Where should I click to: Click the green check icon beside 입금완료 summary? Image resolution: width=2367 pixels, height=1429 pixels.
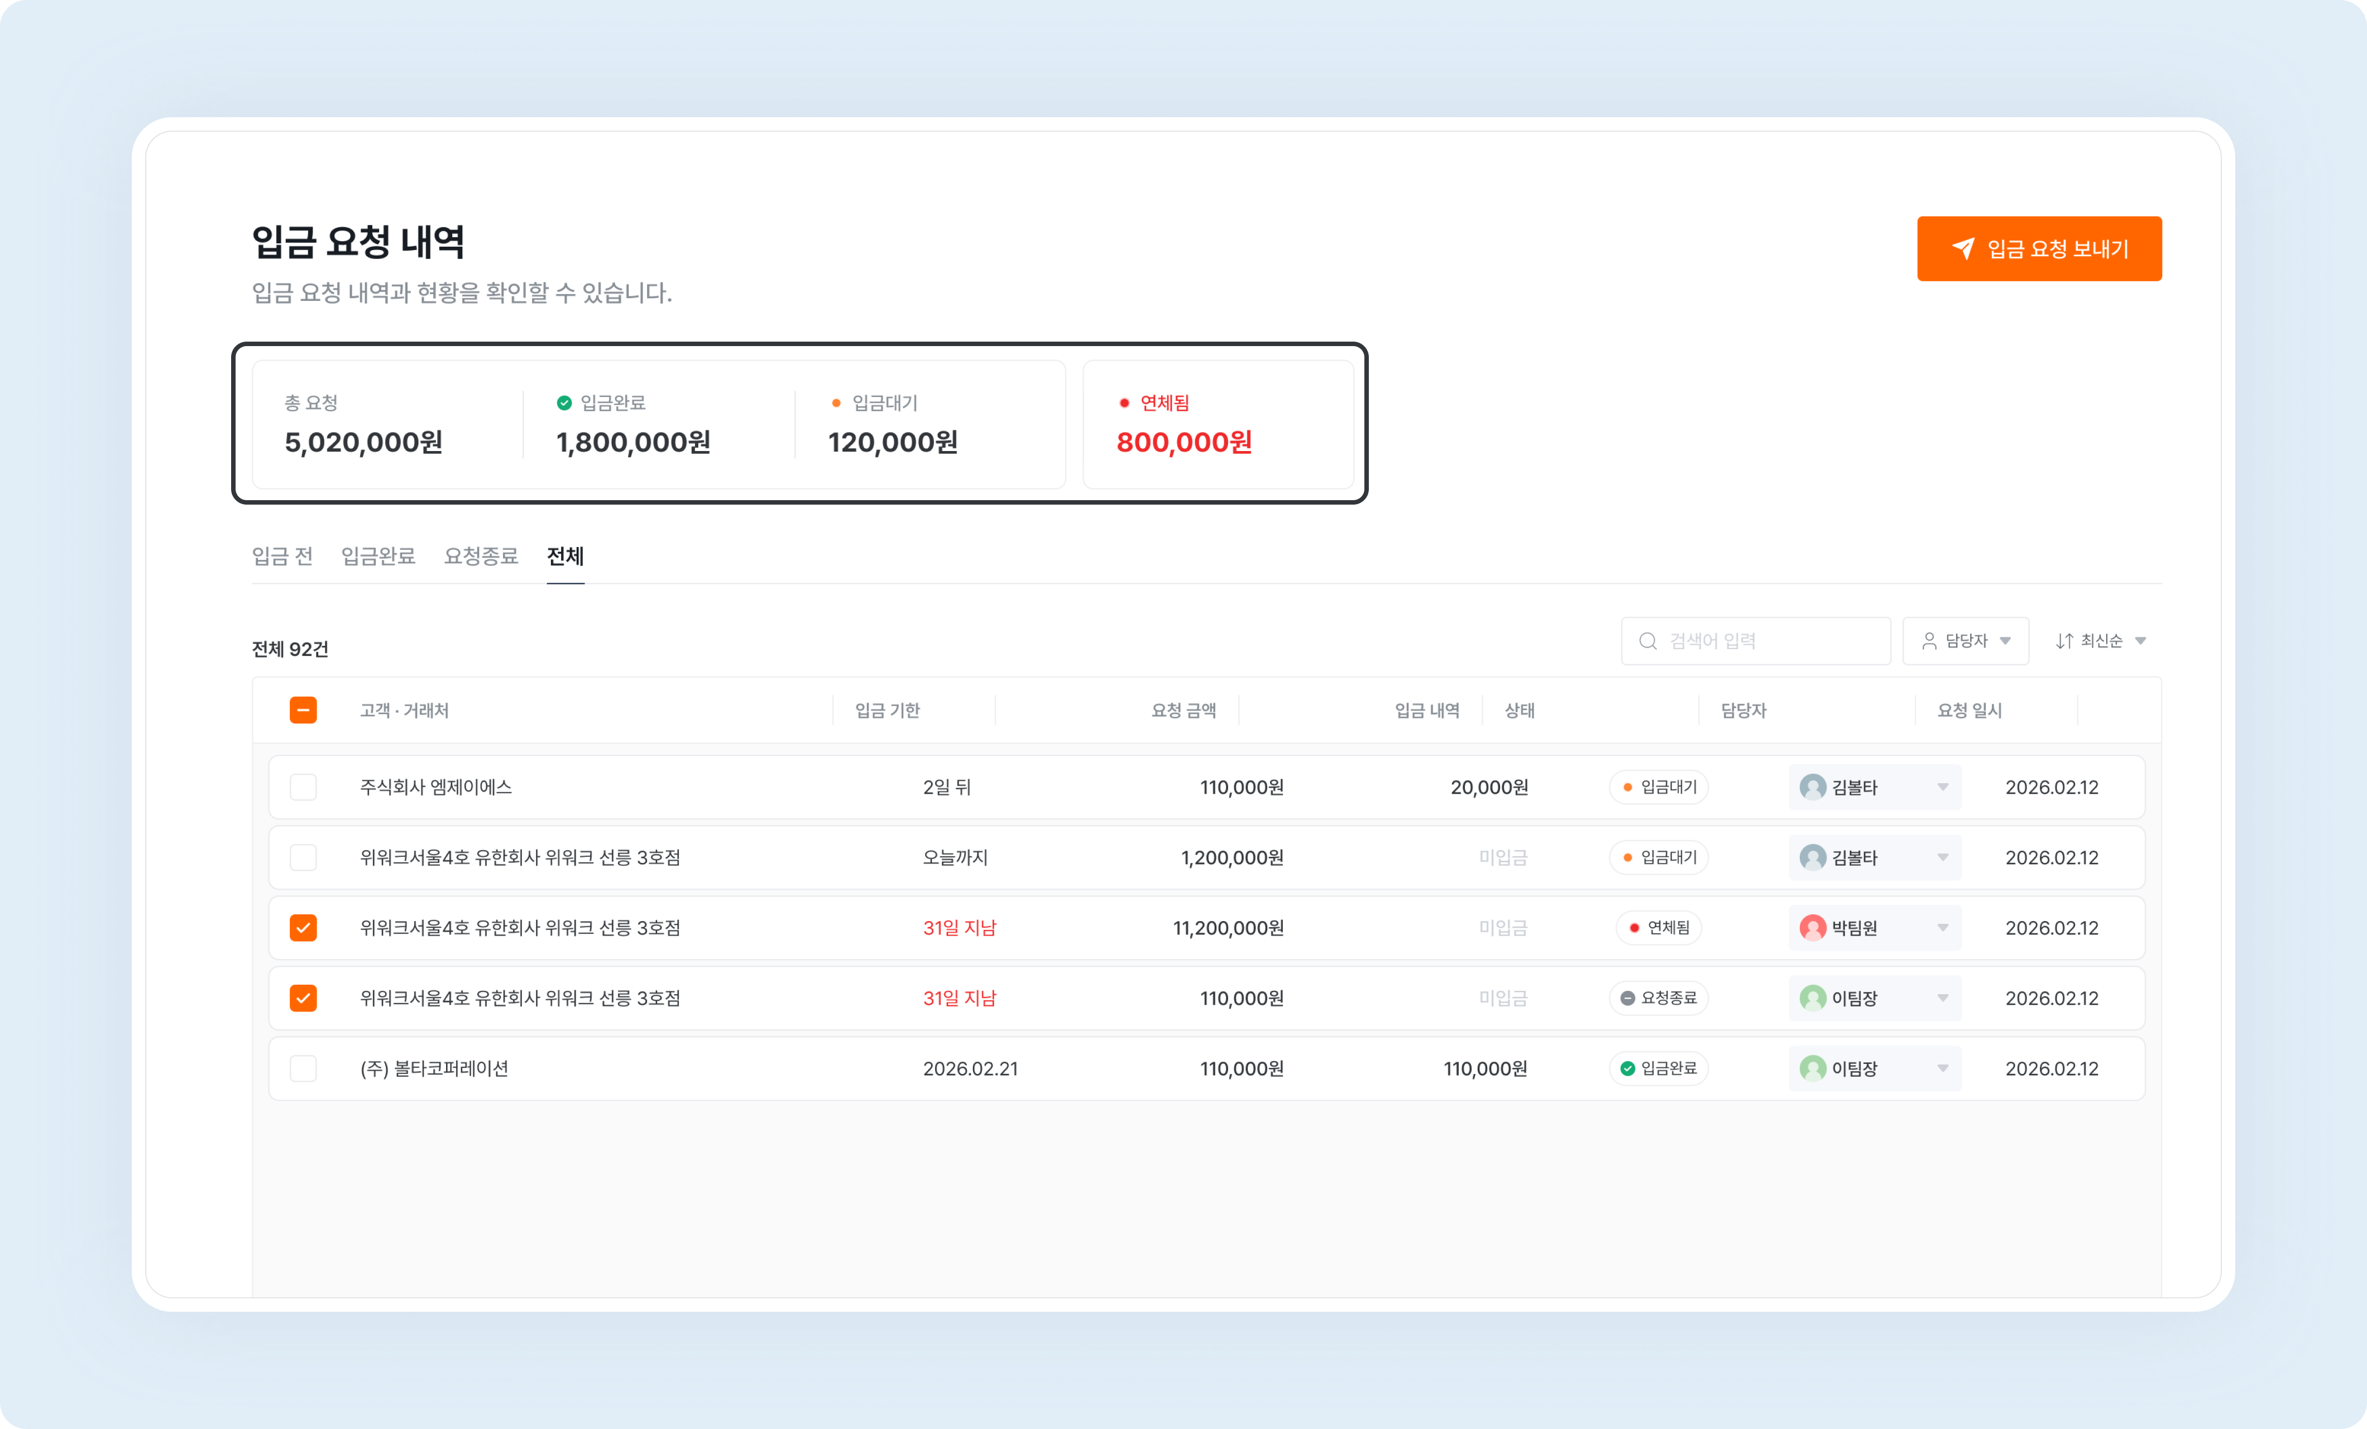point(564,402)
